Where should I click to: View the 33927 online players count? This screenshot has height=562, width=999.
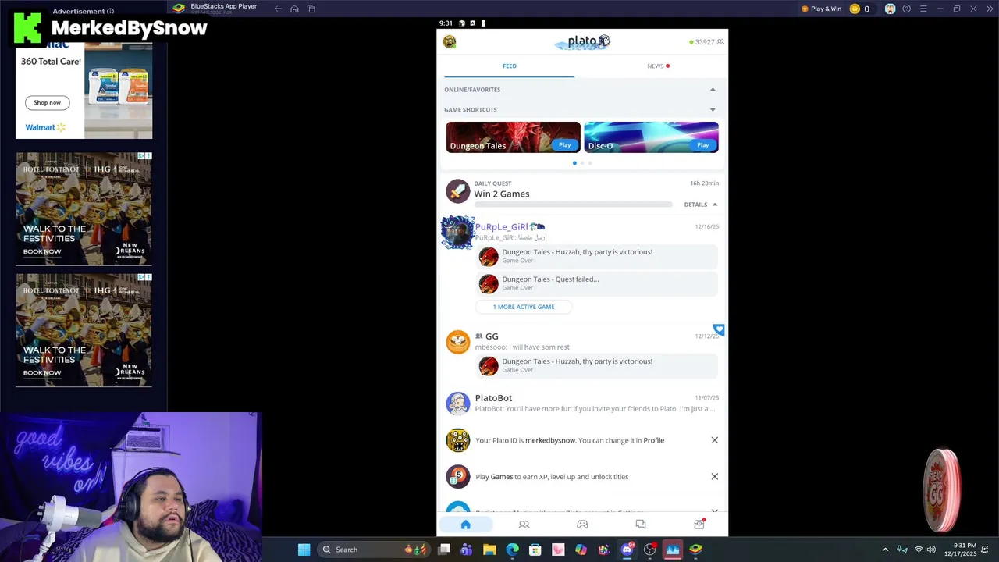pyautogui.click(x=706, y=42)
